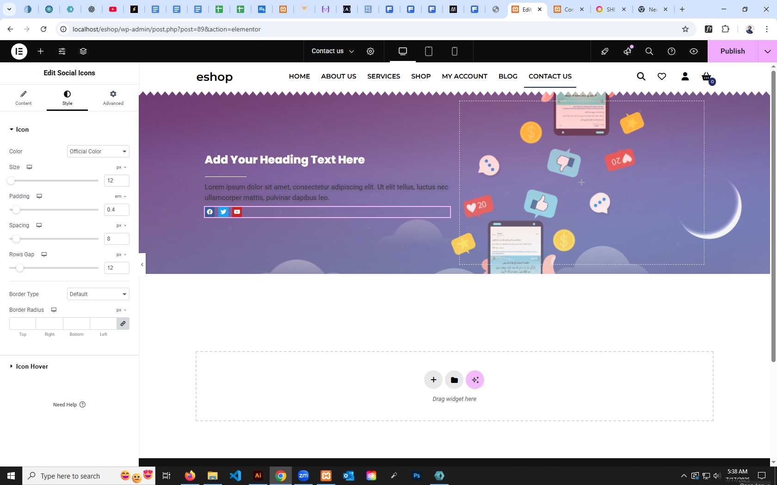Open the Need Help link
This screenshot has height=485, width=777.
point(69,405)
